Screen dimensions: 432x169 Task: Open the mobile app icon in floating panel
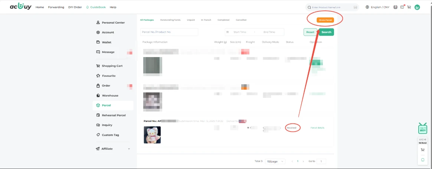[x=423, y=160]
